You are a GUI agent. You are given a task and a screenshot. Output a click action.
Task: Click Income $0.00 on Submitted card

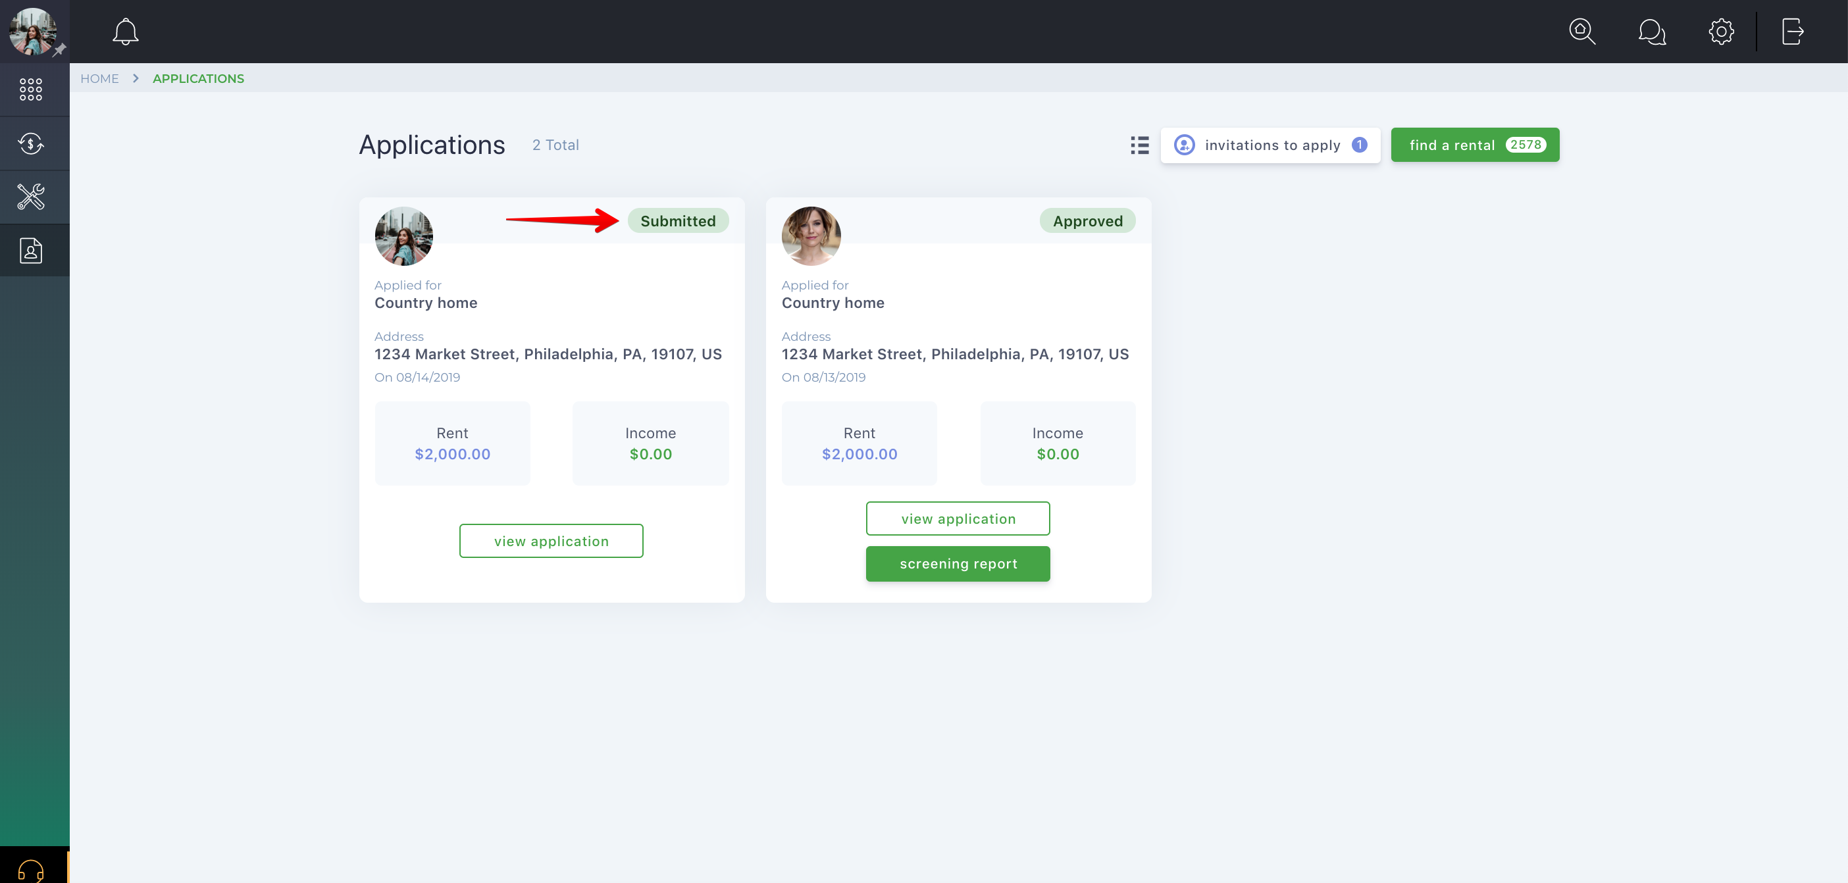[650, 443]
